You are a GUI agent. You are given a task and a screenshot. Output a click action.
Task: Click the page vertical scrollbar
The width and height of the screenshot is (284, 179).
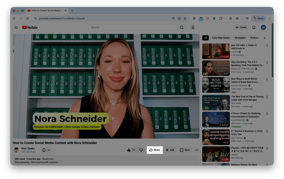tap(272, 51)
